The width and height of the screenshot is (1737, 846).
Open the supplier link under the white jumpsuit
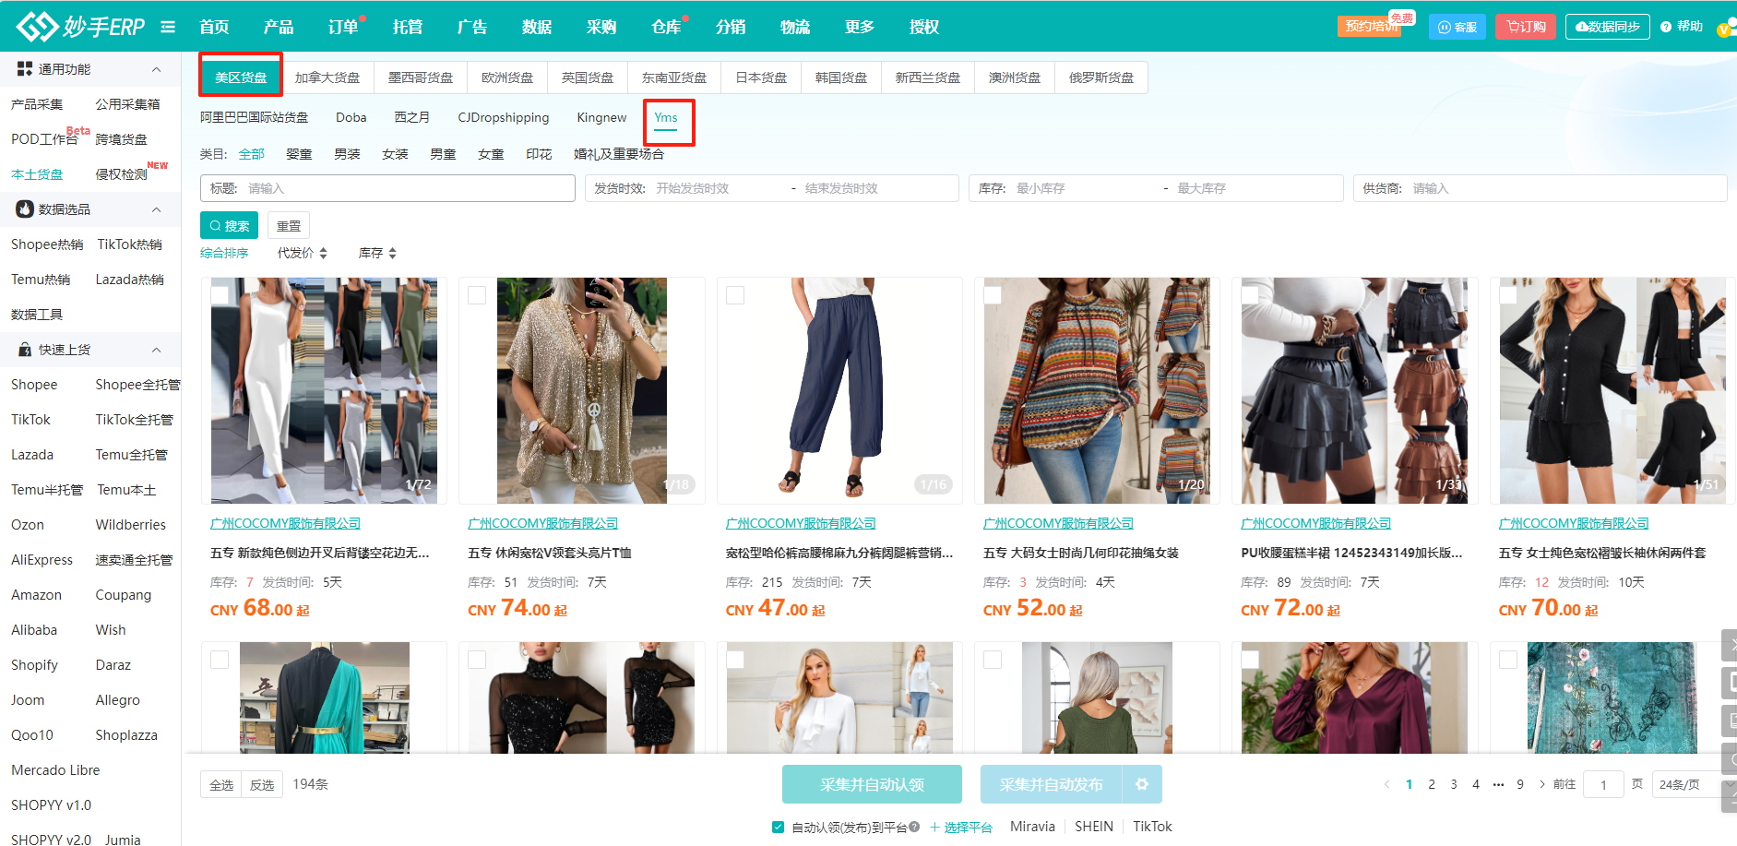click(x=286, y=523)
